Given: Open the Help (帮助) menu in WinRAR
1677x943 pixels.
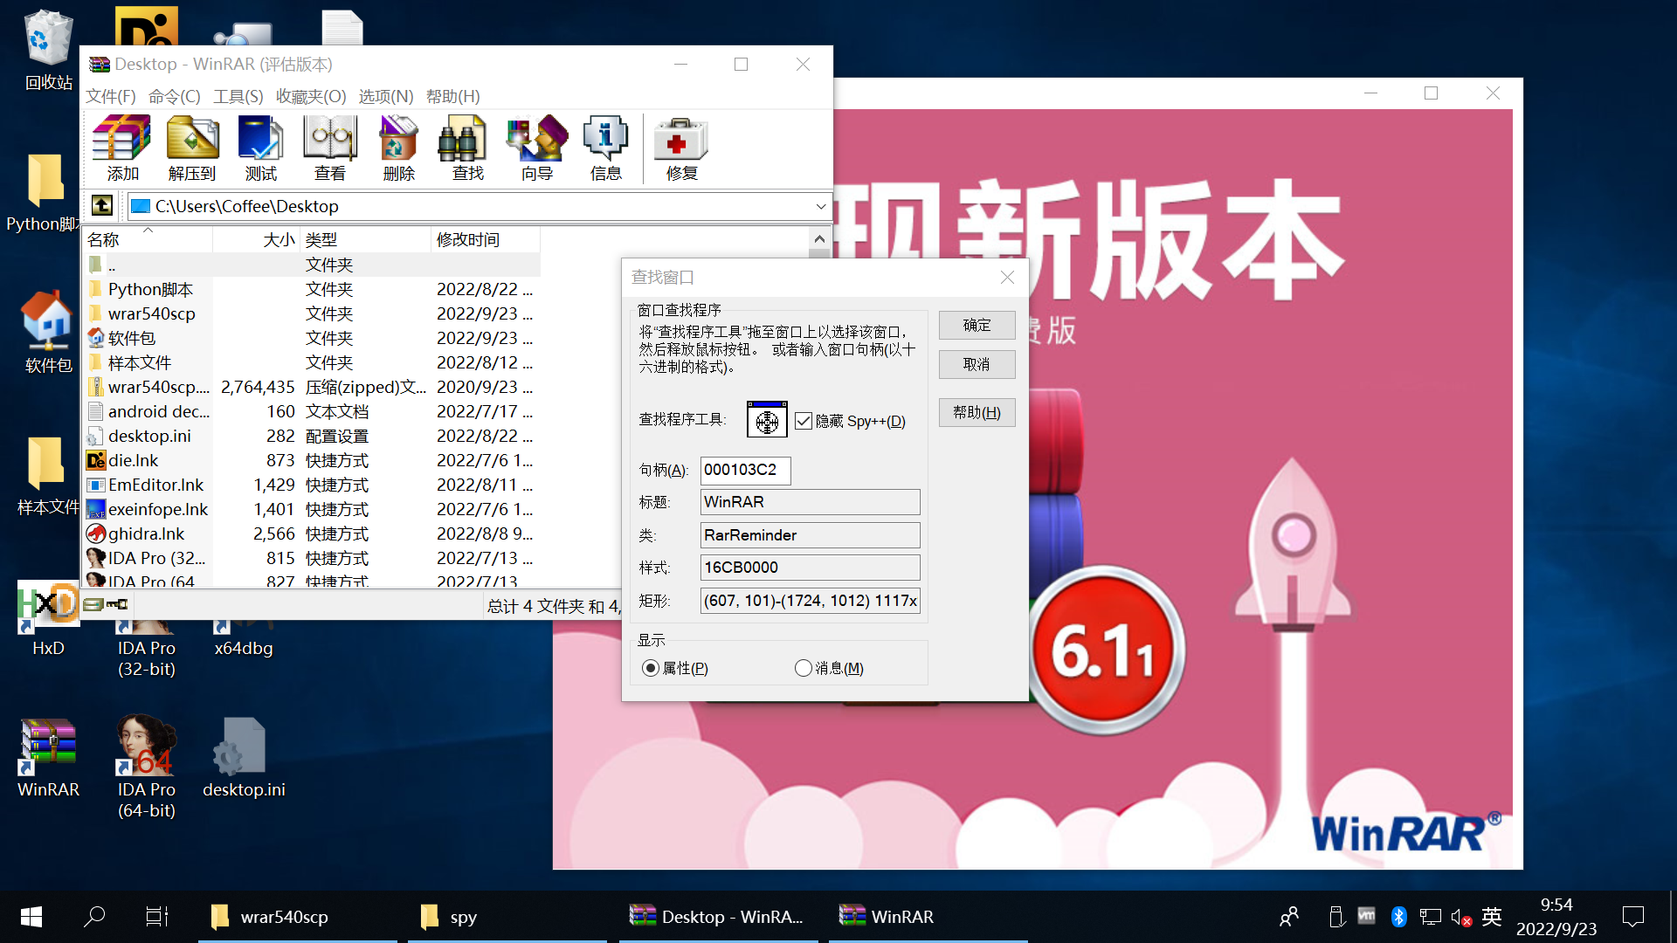Looking at the screenshot, I should pos(453,96).
